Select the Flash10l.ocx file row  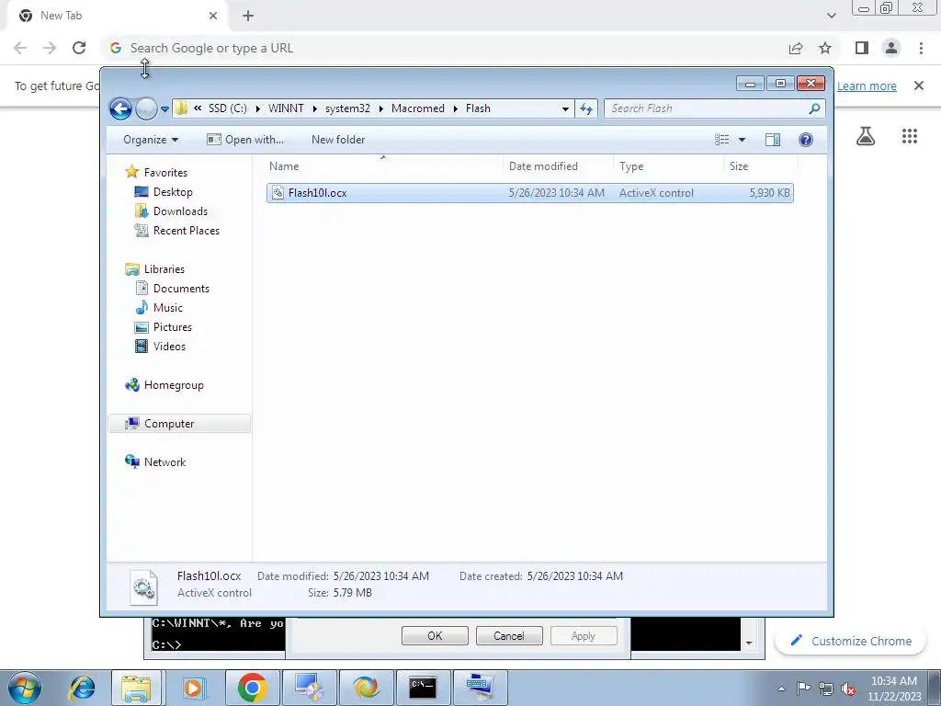[530, 193]
